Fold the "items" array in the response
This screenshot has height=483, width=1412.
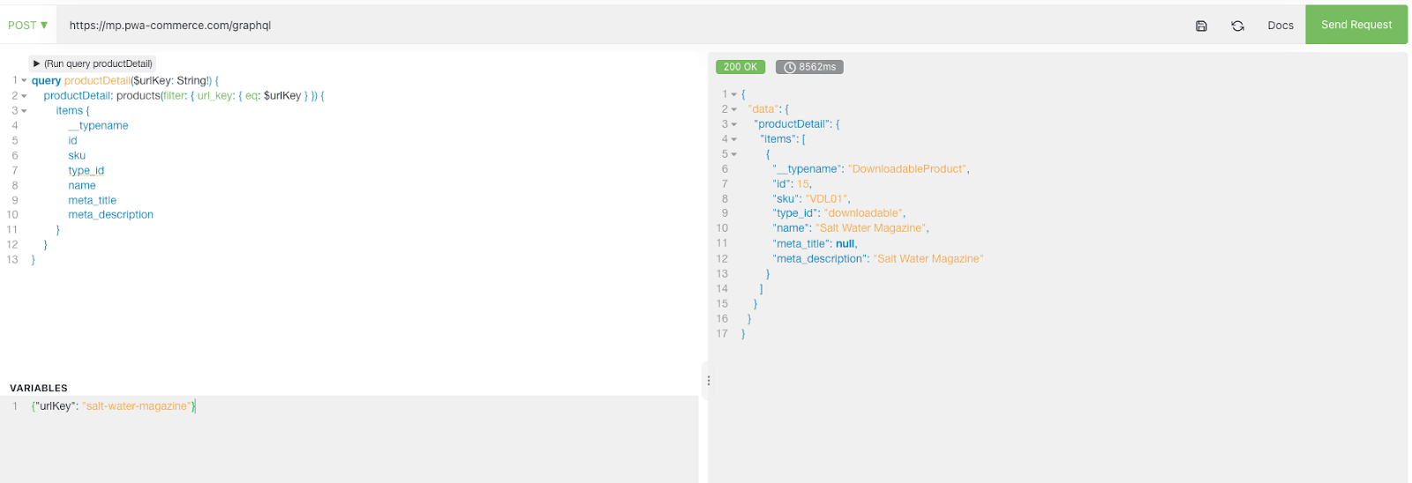[x=734, y=139]
